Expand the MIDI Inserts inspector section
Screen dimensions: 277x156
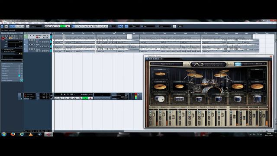click(x=12, y=66)
